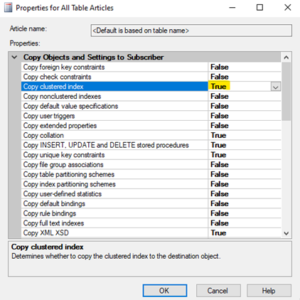Click the scrollbar up arrow
The height and width of the screenshot is (300, 300).
click(x=286, y=58)
